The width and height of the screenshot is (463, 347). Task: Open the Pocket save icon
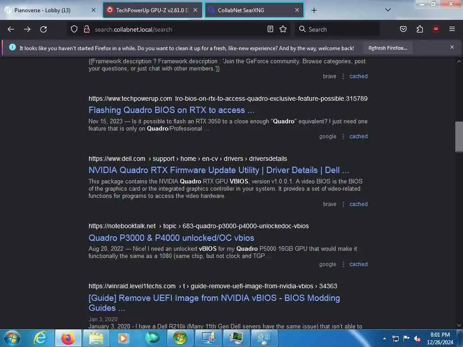(403, 29)
